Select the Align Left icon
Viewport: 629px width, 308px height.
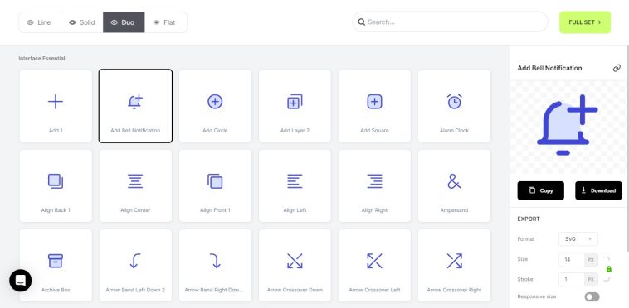coord(295,185)
